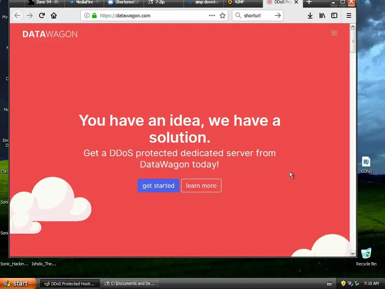The width and height of the screenshot is (385, 289).
Task: Click the yellow security shield tray icon
Action: tap(343, 283)
